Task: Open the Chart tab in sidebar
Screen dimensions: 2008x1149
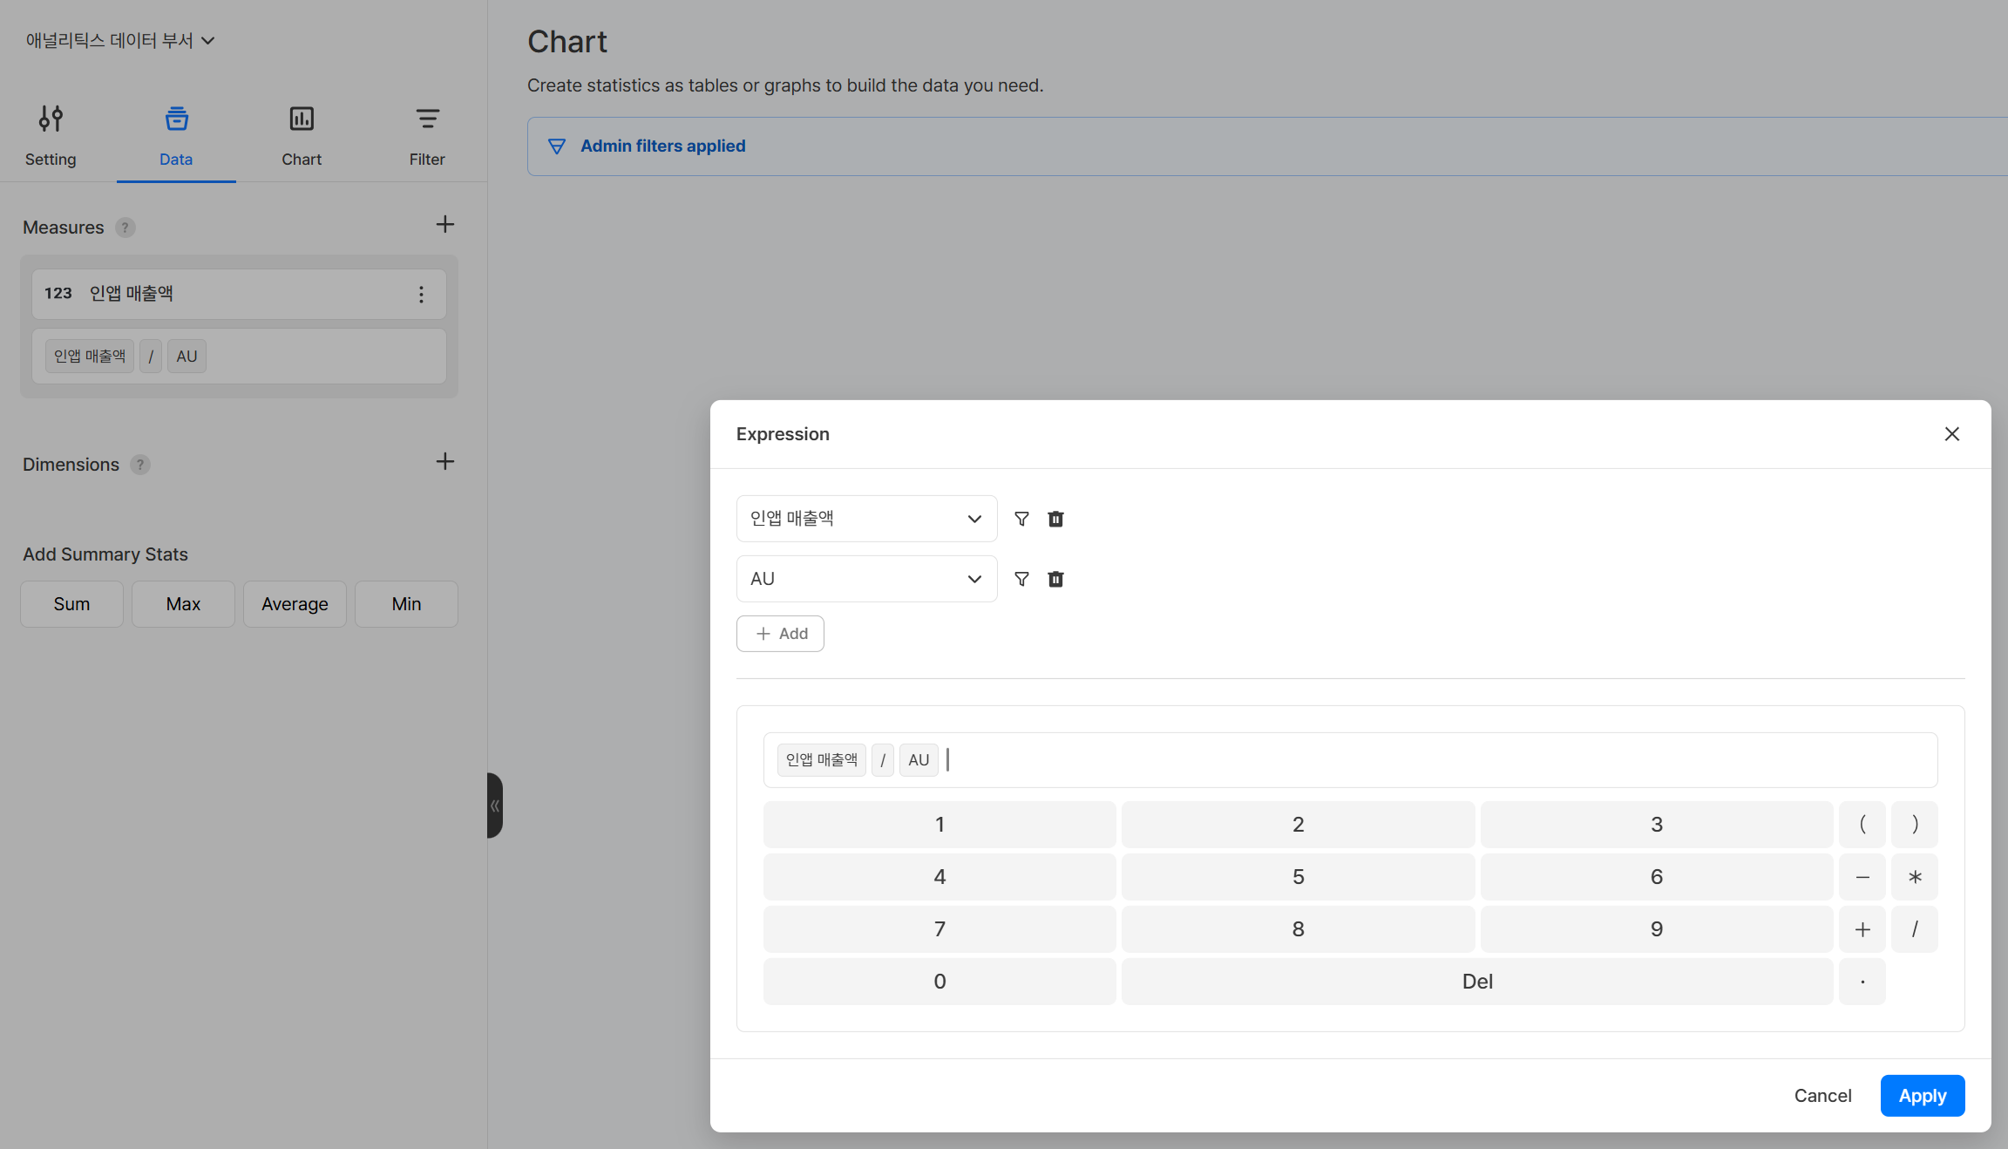Action: pos(302,136)
